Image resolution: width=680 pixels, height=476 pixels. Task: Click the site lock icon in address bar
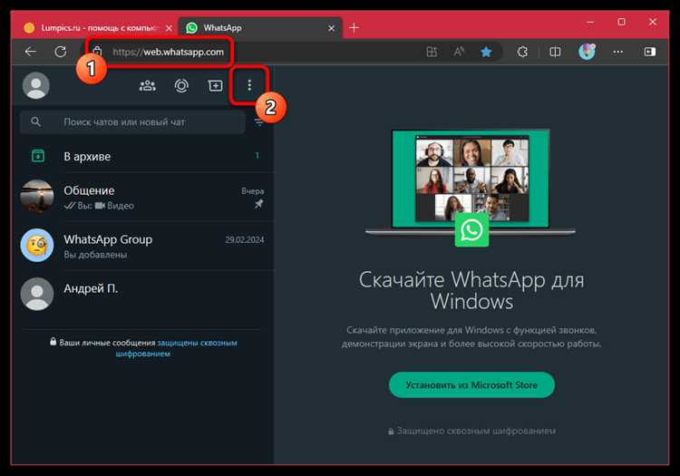point(98,52)
